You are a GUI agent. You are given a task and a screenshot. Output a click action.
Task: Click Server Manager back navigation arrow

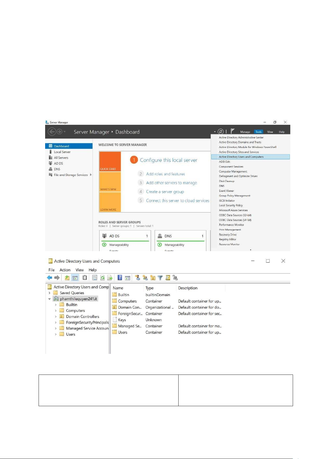[52, 132]
